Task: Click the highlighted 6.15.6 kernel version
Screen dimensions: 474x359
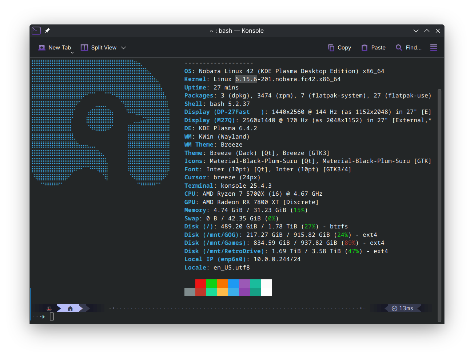Action: point(246,79)
